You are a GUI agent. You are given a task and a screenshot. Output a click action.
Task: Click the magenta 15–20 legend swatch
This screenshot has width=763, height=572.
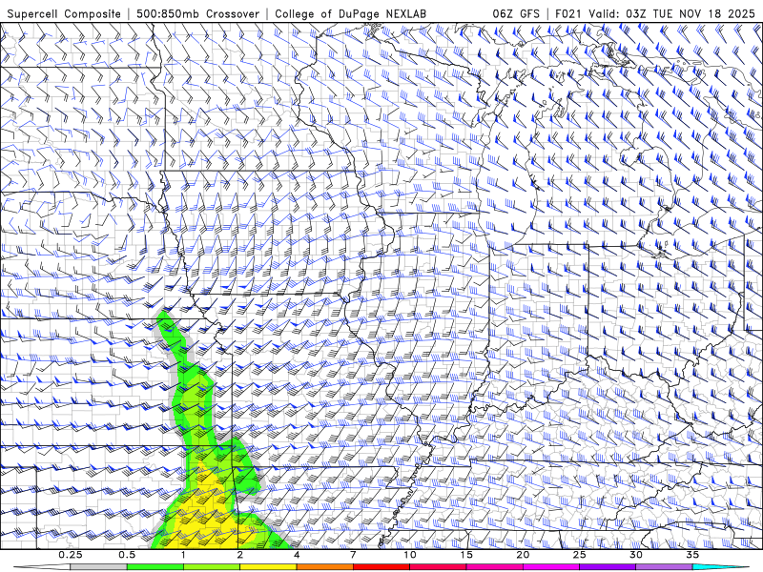[x=494, y=567]
